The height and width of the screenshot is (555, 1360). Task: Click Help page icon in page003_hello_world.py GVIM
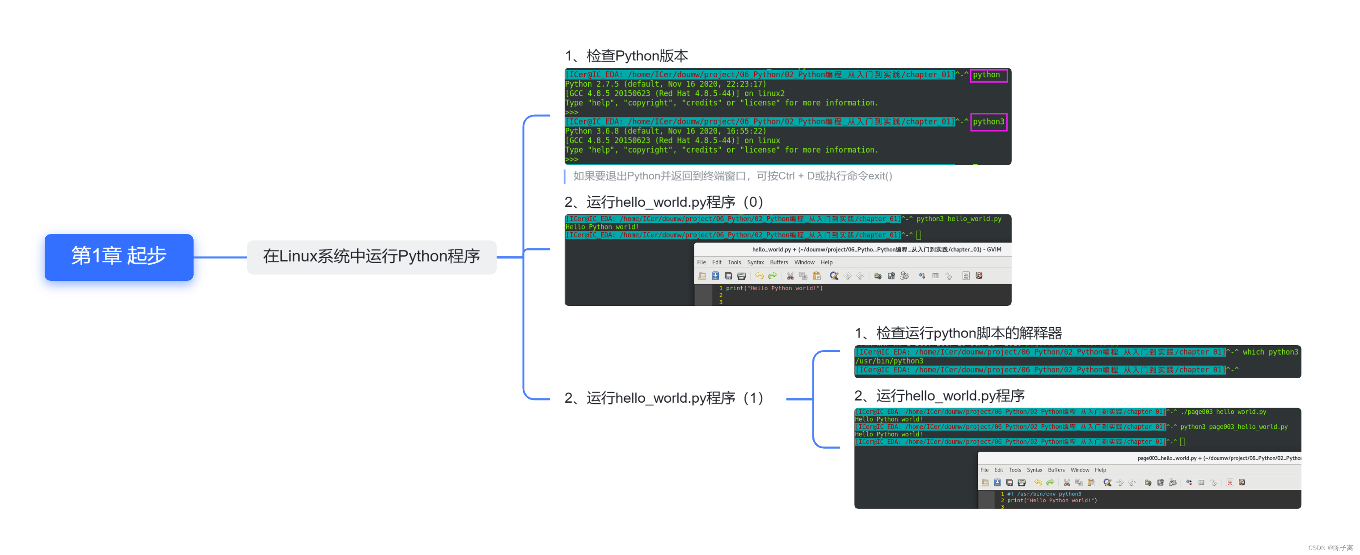(1229, 482)
